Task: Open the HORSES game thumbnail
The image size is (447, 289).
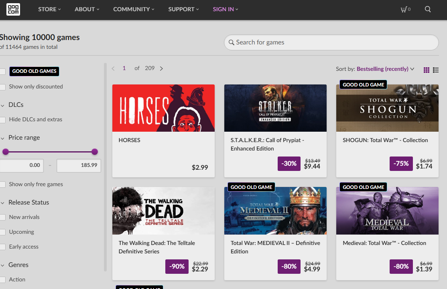Action: click(x=163, y=108)
